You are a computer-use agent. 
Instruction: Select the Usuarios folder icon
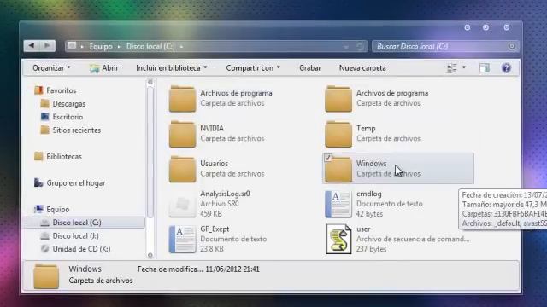coord(182,170)
